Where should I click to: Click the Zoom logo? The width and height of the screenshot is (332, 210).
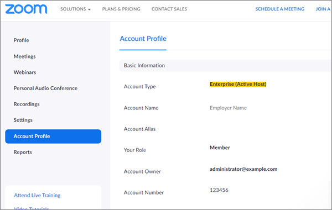click(26, 9)
